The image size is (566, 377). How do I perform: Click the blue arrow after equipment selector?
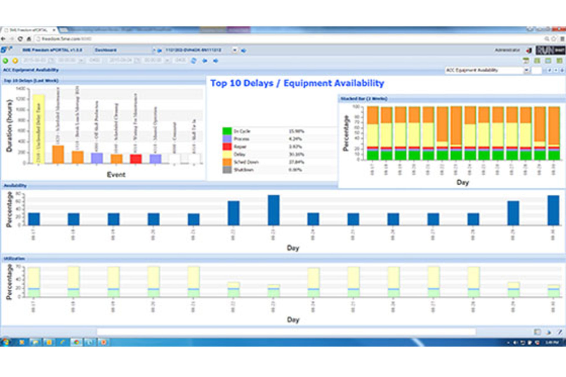tap(243, 50)
